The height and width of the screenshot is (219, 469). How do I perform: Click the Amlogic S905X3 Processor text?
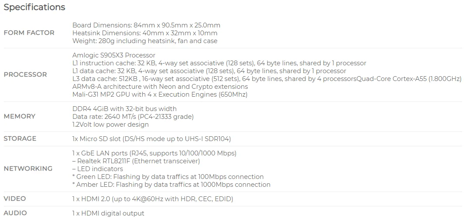(x=114, y=55)
